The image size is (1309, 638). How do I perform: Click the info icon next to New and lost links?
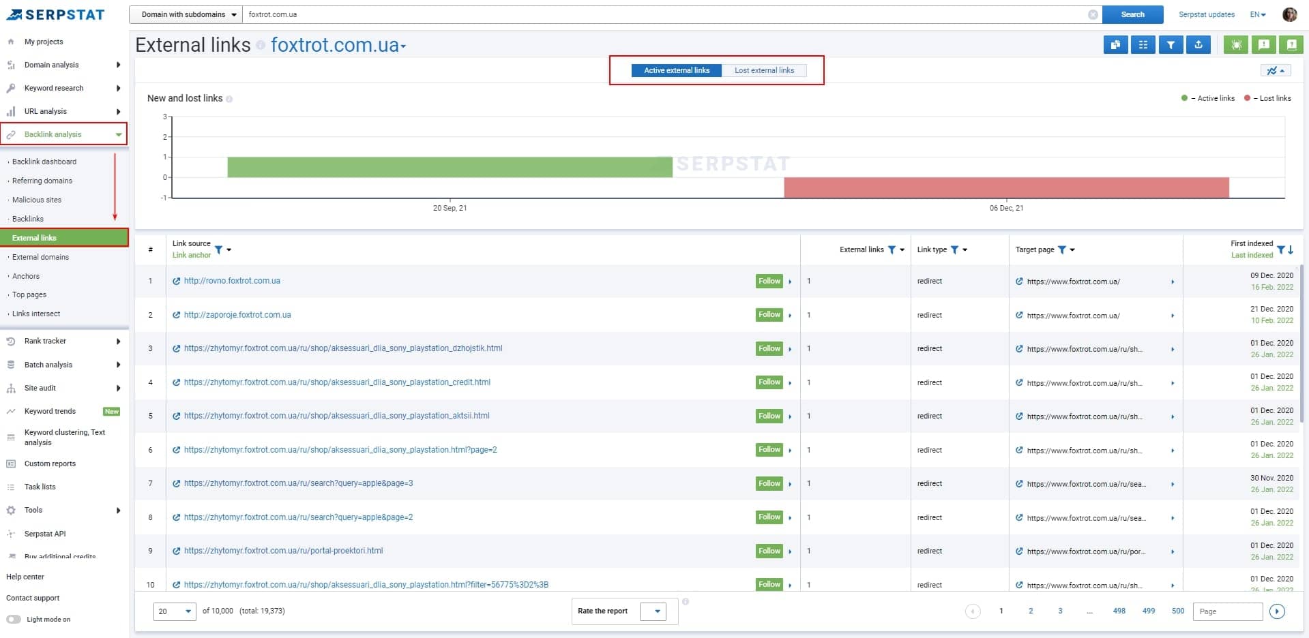coord(229,99)
